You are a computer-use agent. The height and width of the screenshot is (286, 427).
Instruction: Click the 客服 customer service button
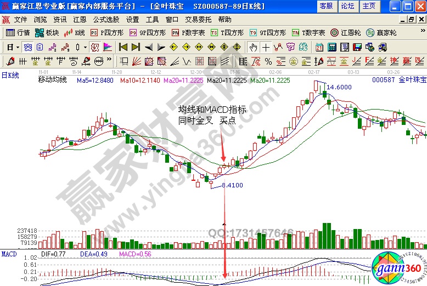(326, 6)
